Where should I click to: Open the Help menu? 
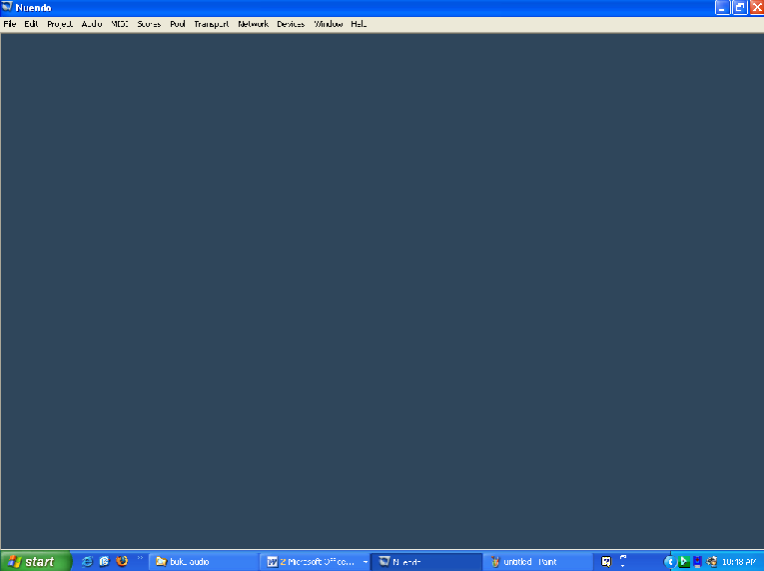coord(359,24)
